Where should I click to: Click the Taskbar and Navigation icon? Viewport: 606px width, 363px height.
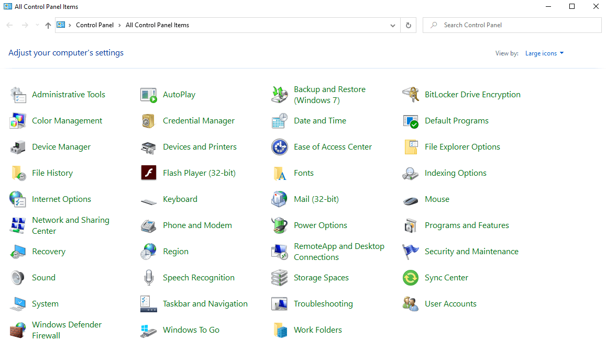coord(148,304)
